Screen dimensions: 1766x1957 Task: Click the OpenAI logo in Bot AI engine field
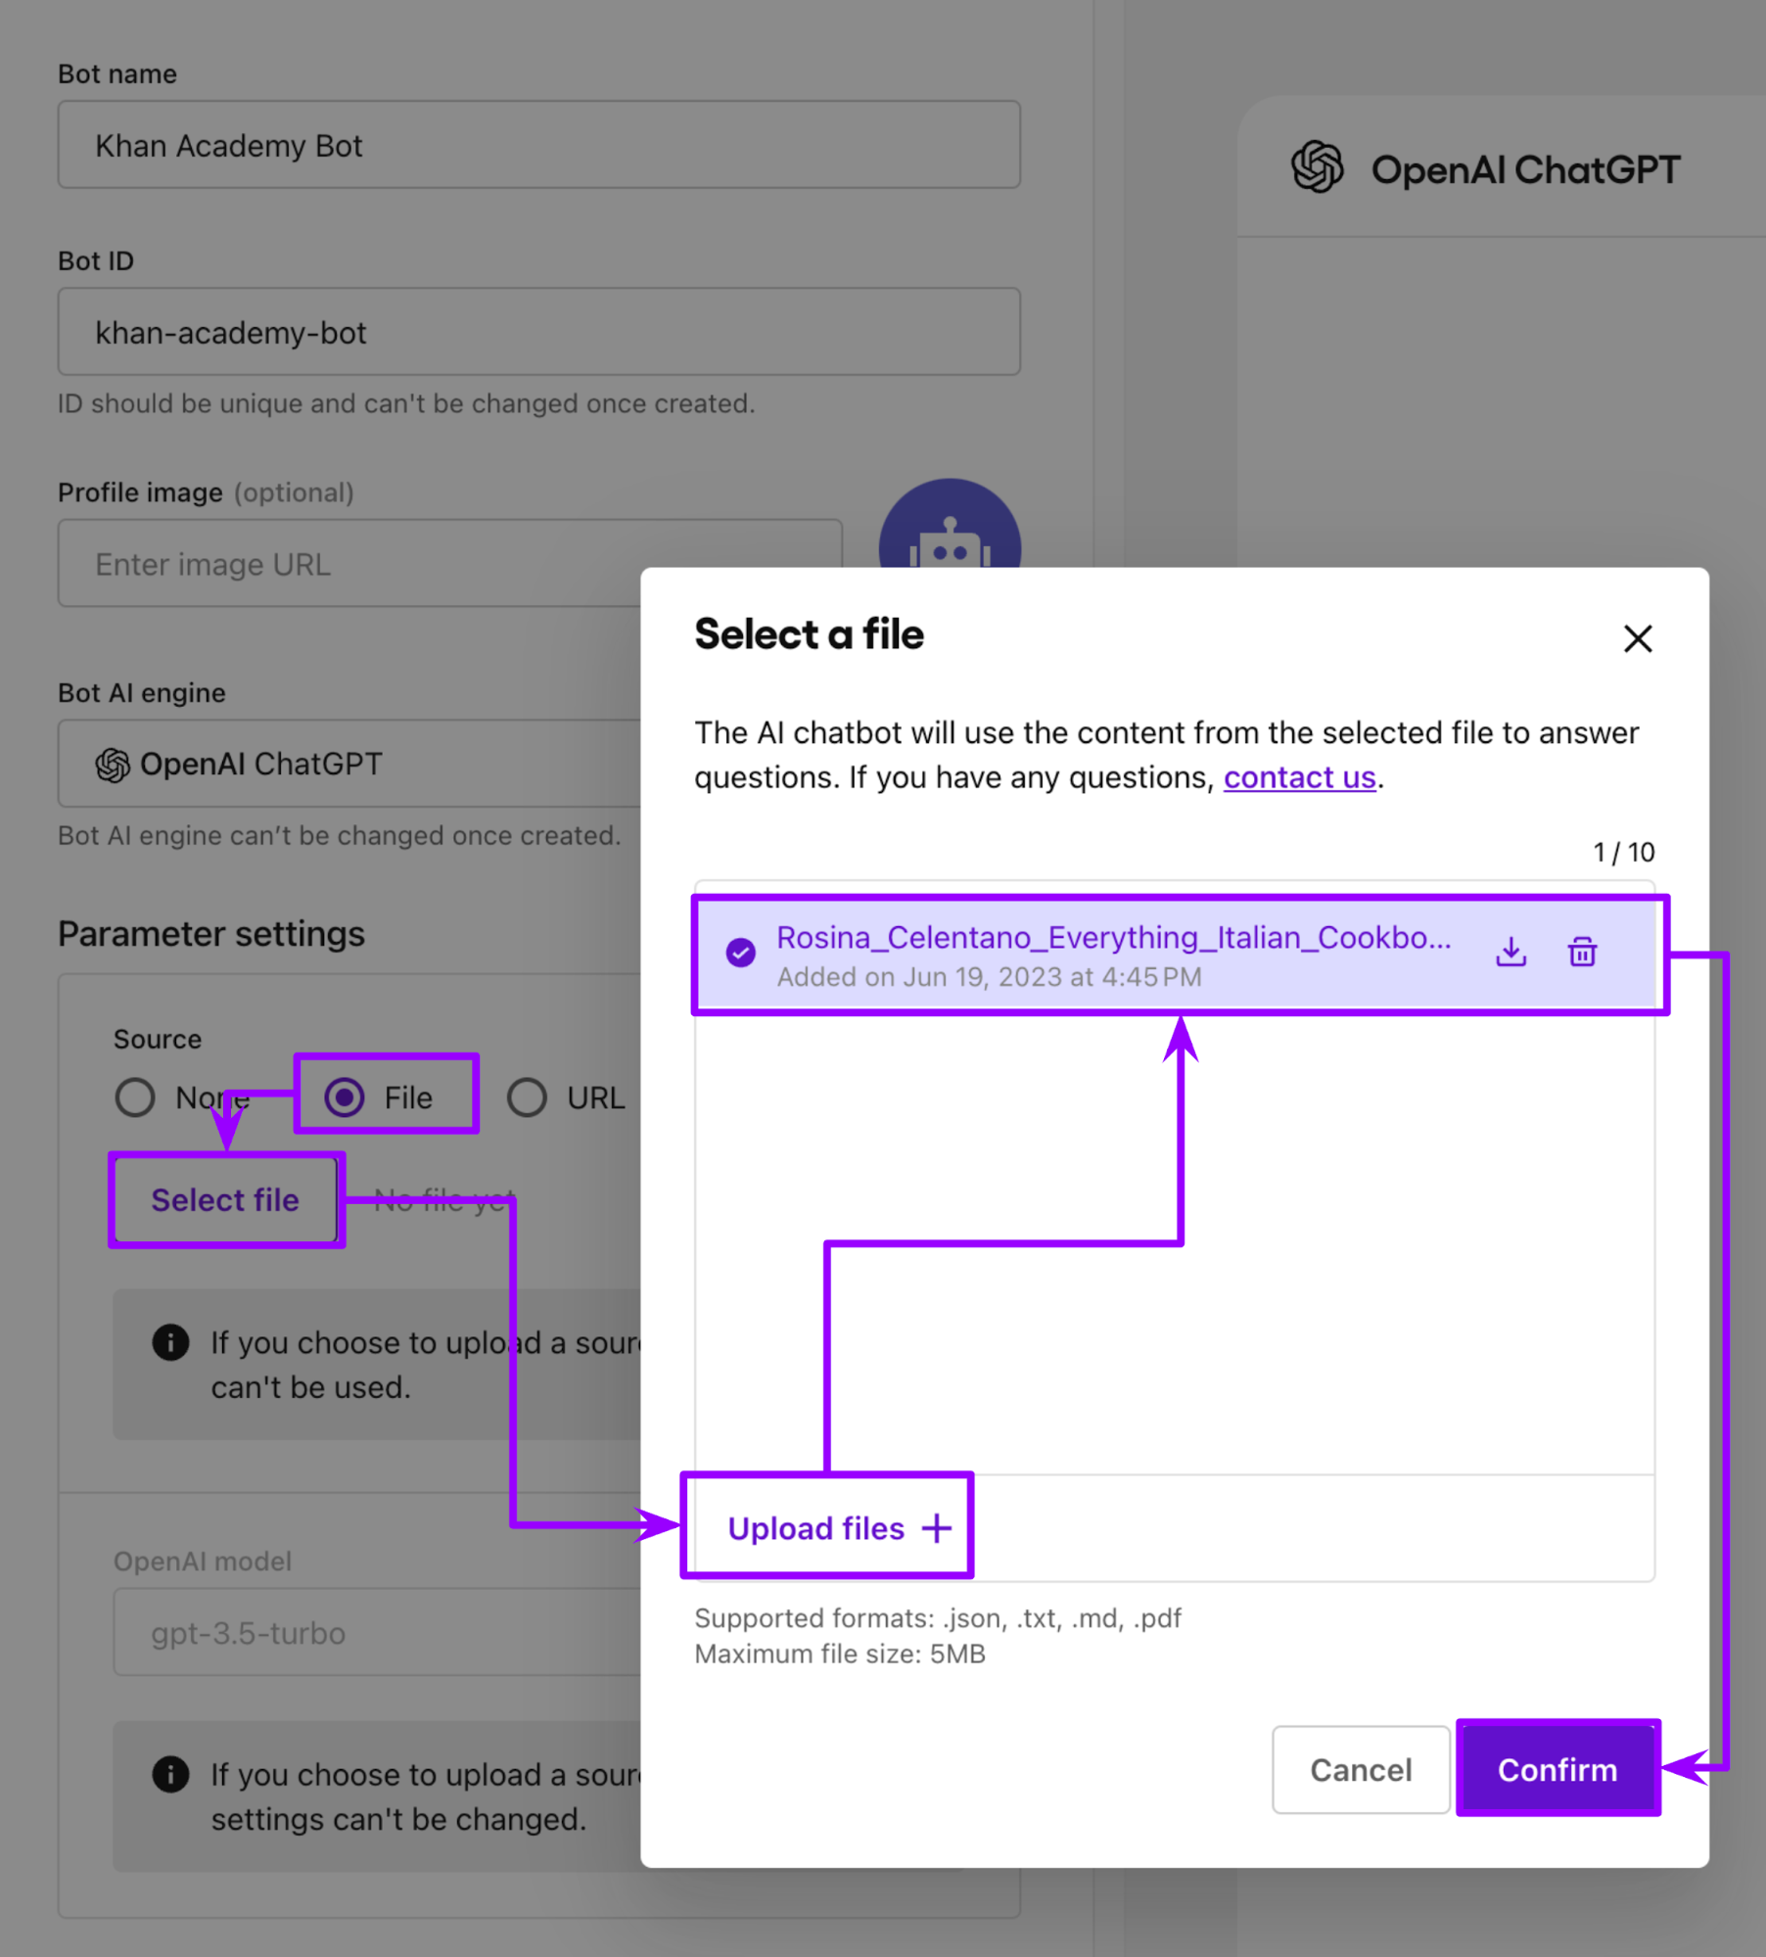click(x=111, y=764)
